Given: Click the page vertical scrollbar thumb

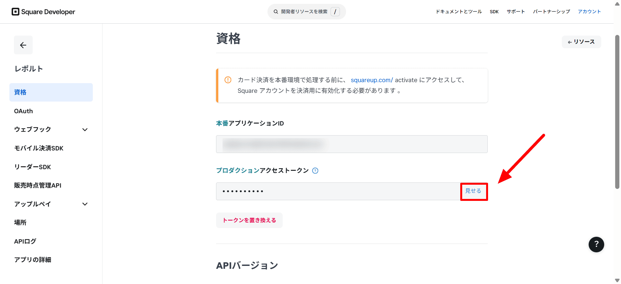Looking at the screenshot, I should tap(617, 112).
